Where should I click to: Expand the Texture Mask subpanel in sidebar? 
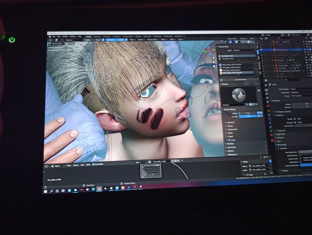click(232, 129)
